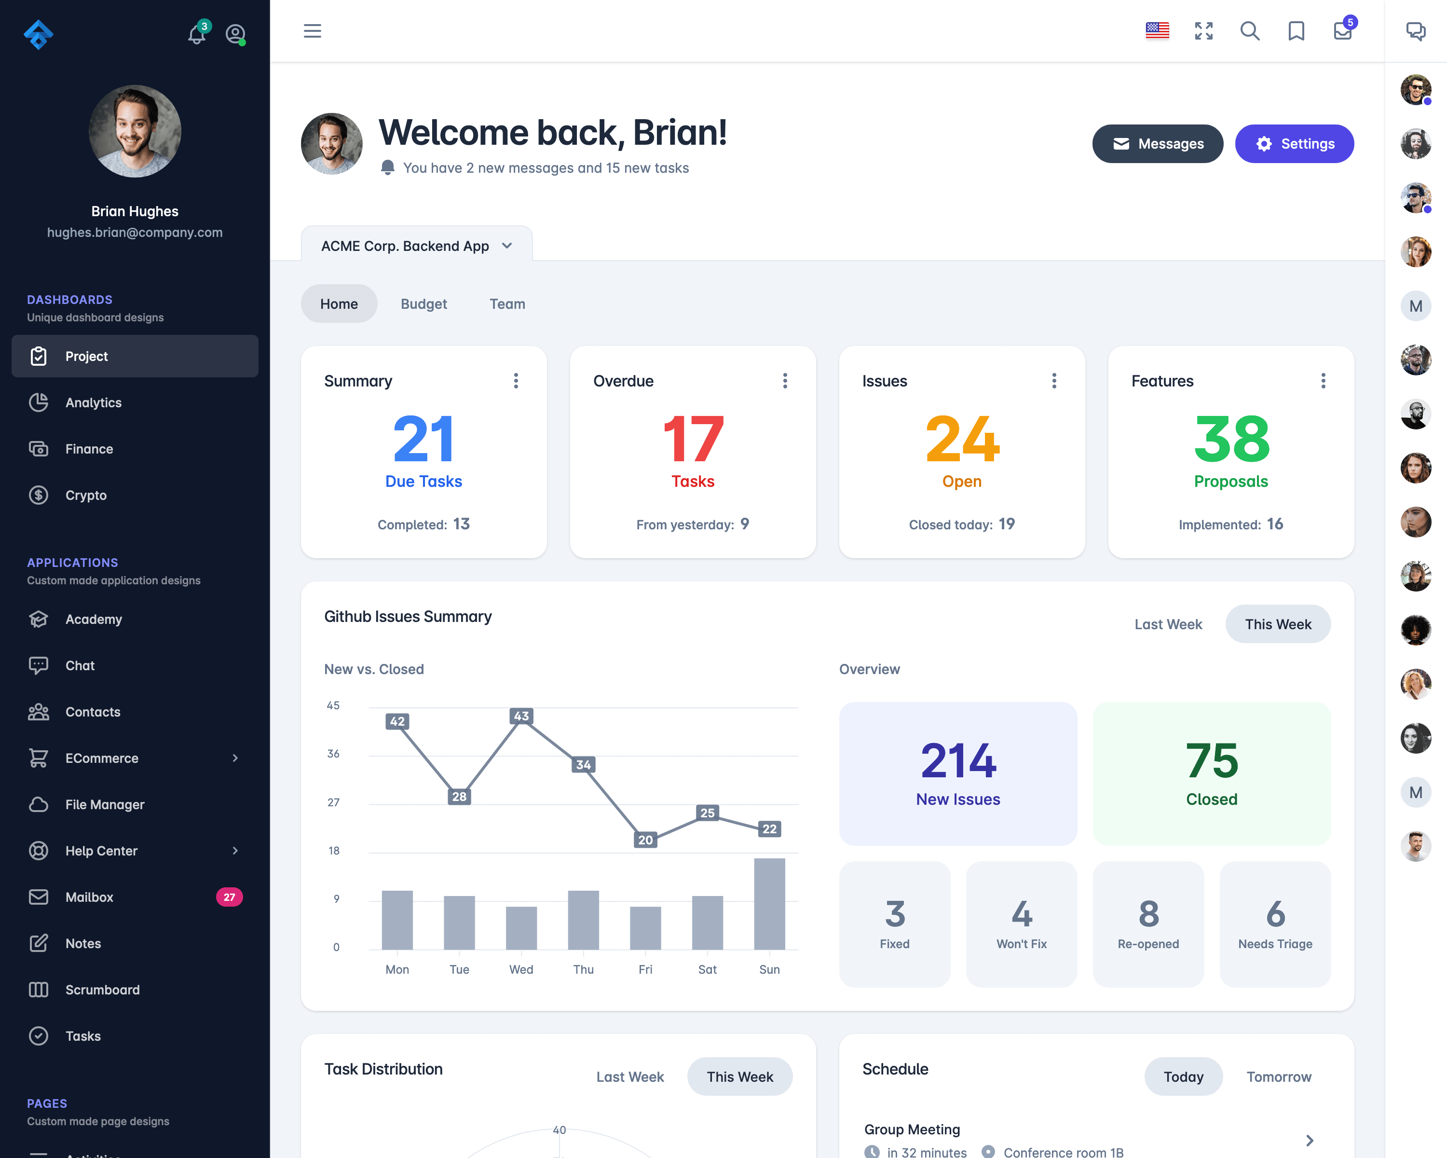
Task: Select the ECommerce expander arrow
Action: pos(235,758)
